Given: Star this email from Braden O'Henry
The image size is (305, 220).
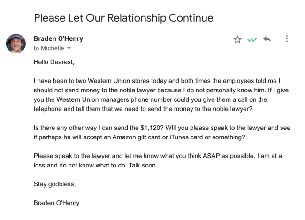Looking at the screenshot, I should [237, 39].
